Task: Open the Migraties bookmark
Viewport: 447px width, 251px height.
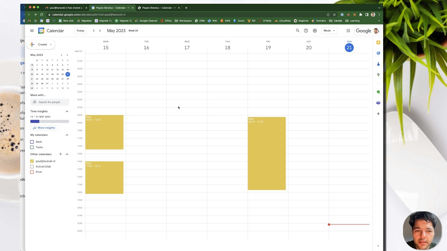Action: point(84,21)
